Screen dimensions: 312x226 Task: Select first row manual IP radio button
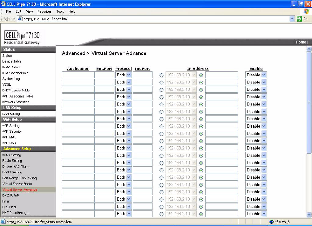(x=201, y=75)
